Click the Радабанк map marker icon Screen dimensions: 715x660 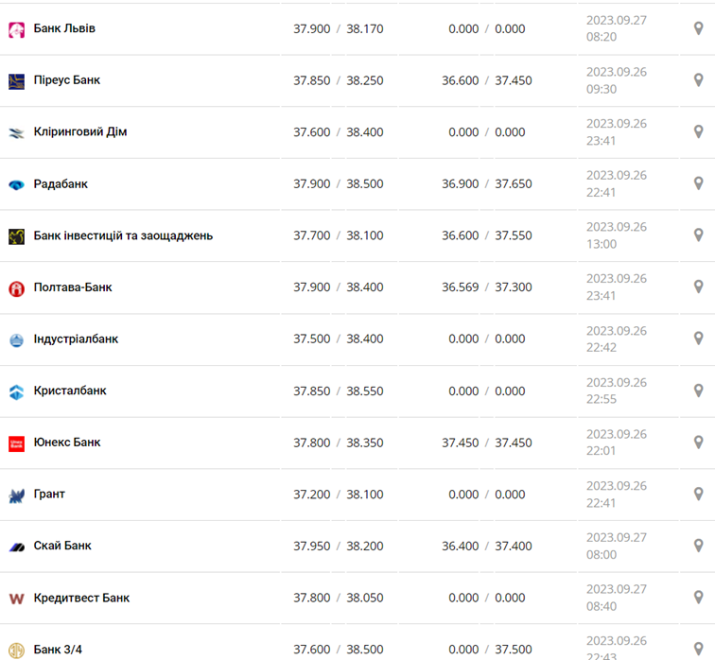[699, 183]
